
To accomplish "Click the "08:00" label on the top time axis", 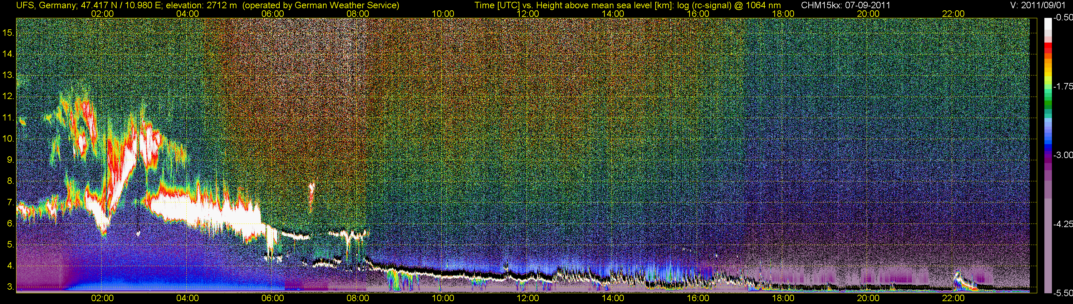I will [x=358, y=14].
